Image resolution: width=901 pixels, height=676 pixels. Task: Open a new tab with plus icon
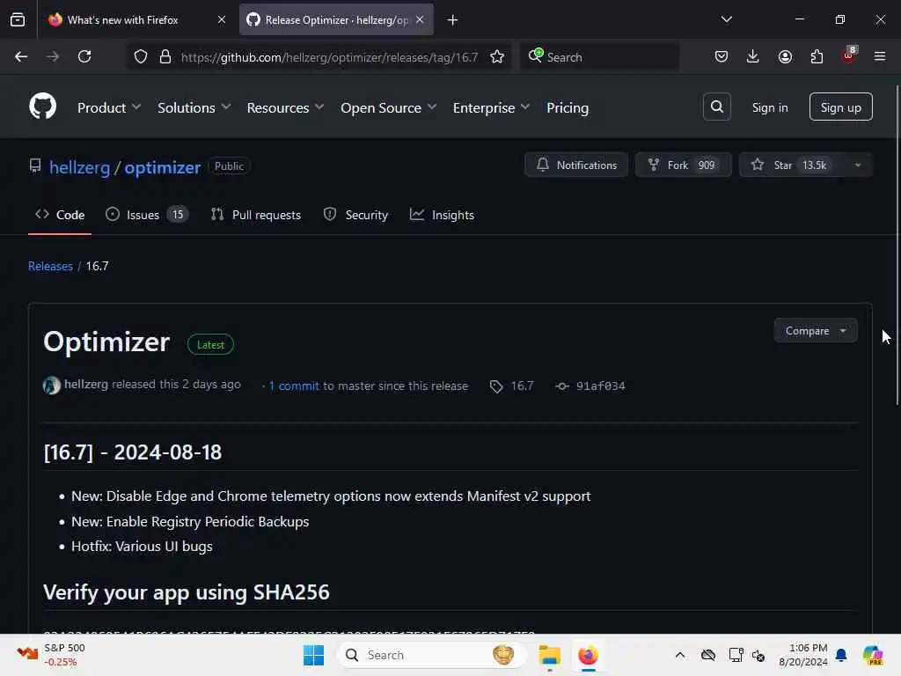click(x=453, y=20)
